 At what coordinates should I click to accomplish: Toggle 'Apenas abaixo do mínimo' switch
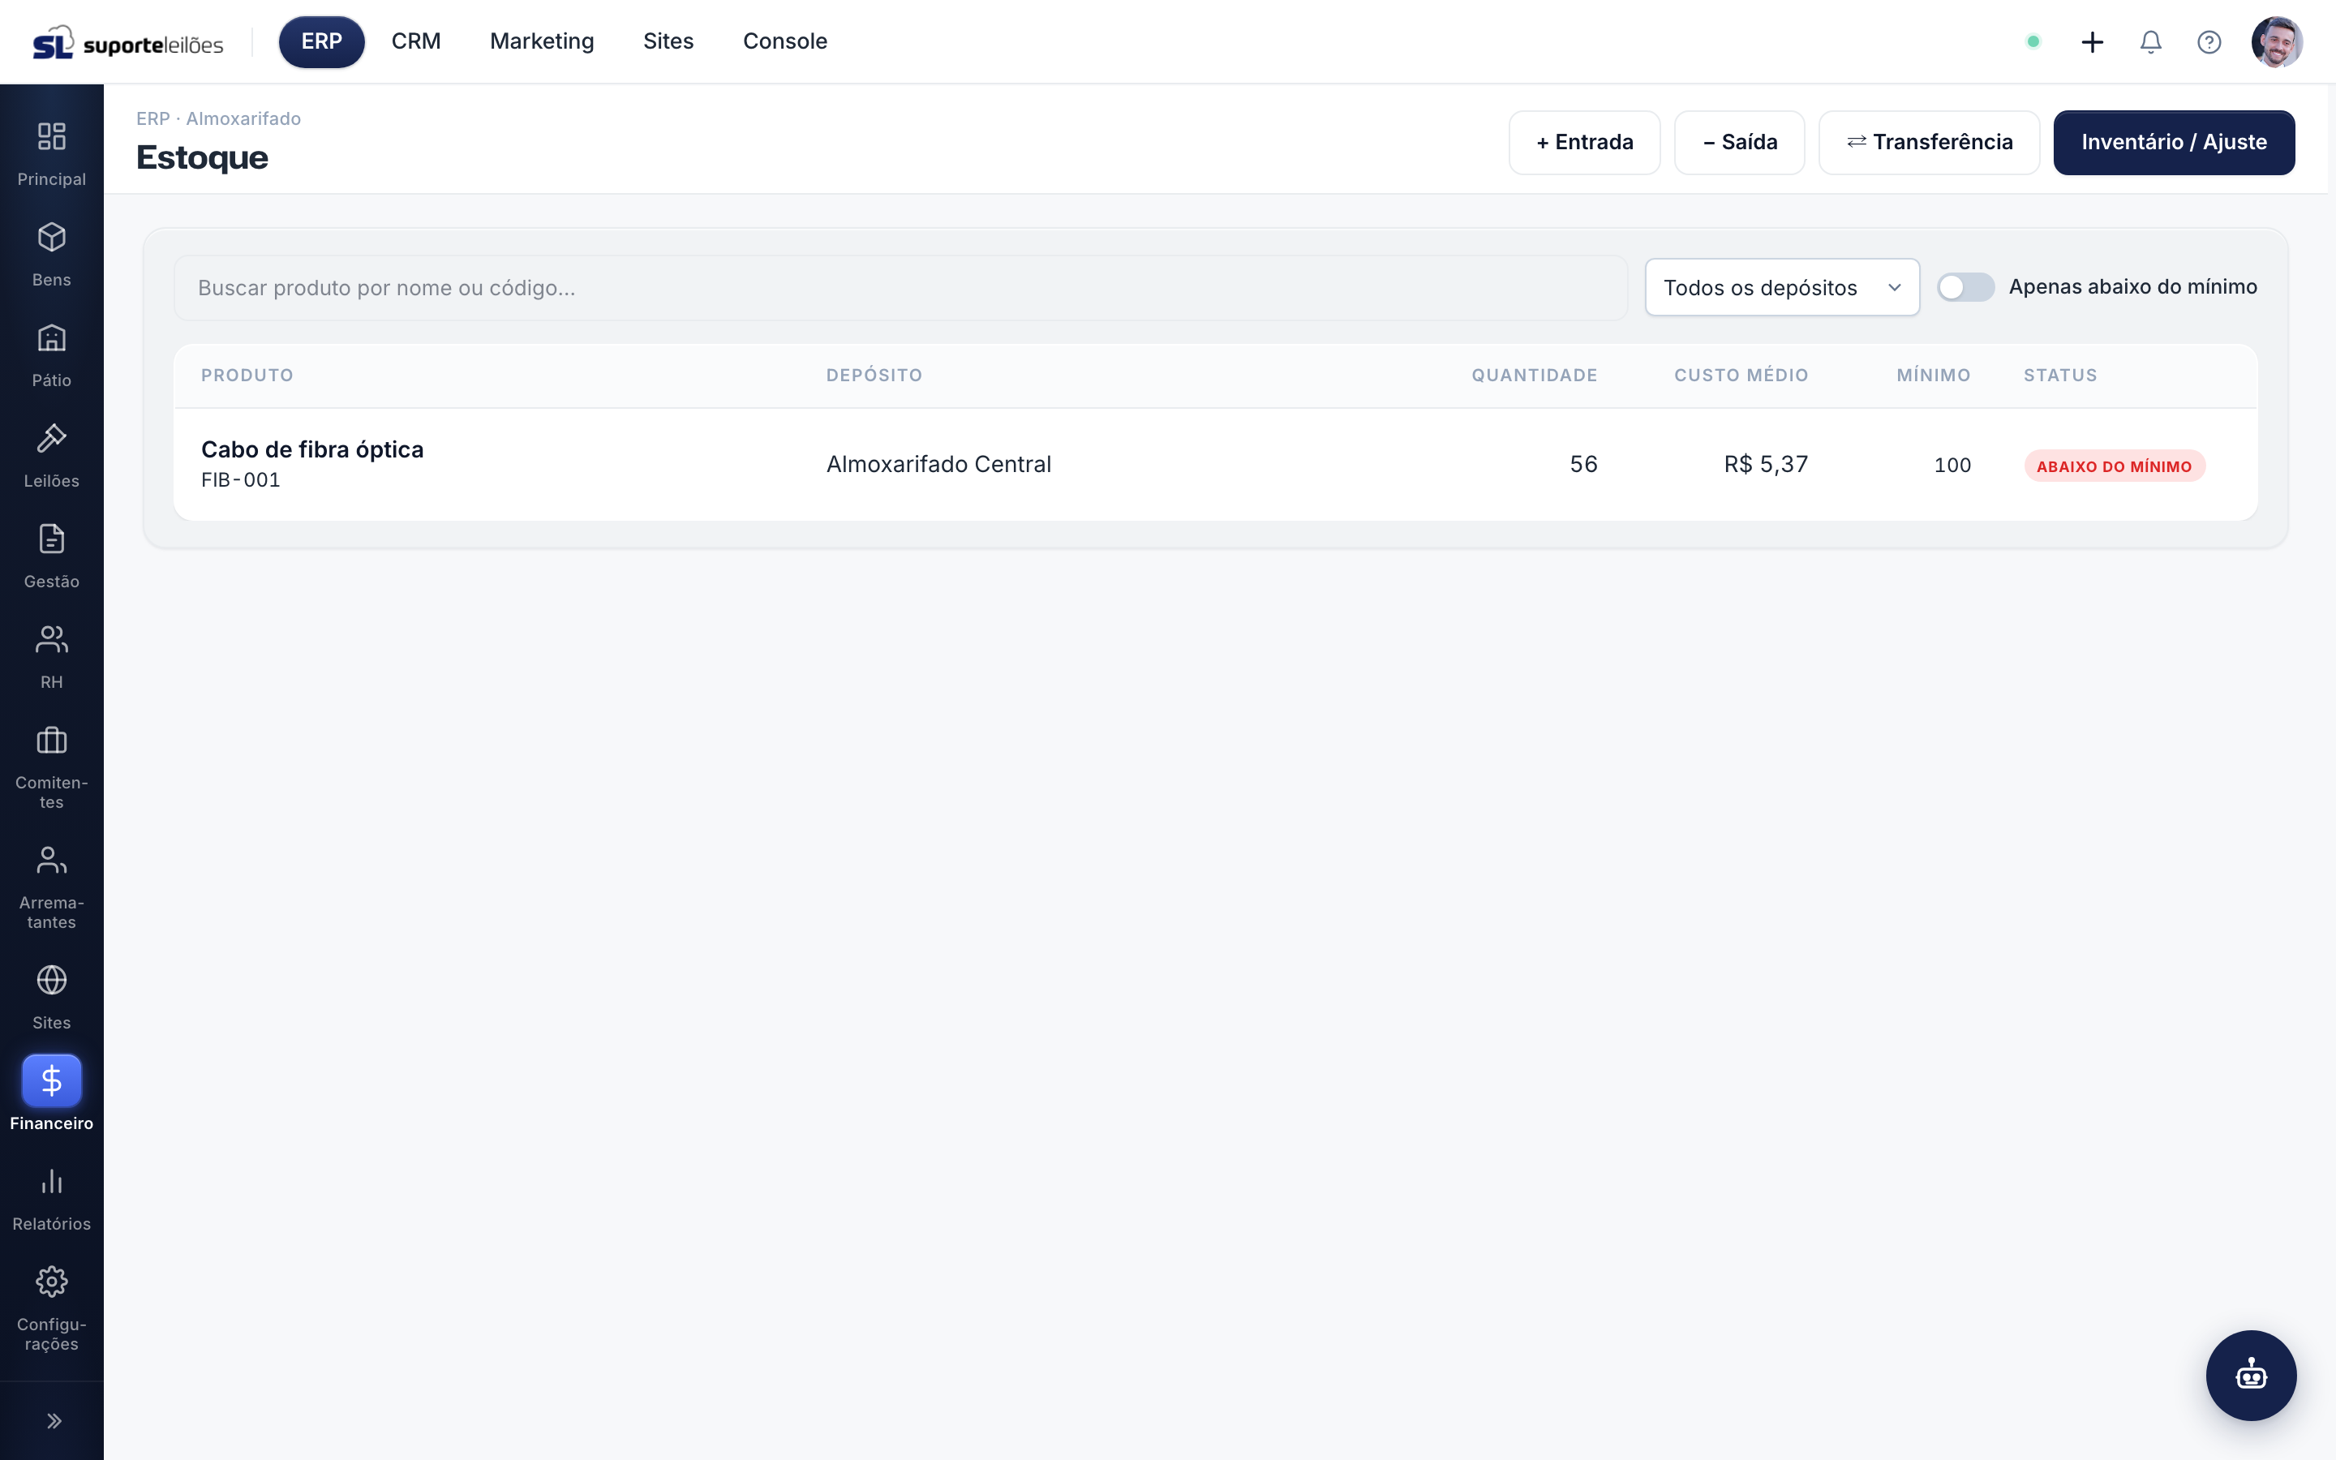[x=1965, y=287]
